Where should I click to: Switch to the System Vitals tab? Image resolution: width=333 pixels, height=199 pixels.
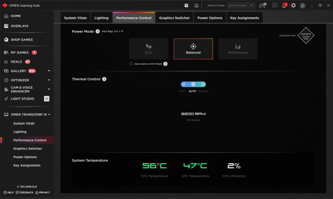click(x=75, y=18)
